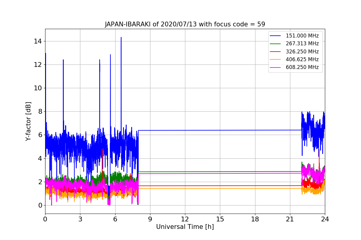Click the y-axis tick label 10
Image resolution: width=361 pixels, height=240 pixels.
(x=38, y=88)
